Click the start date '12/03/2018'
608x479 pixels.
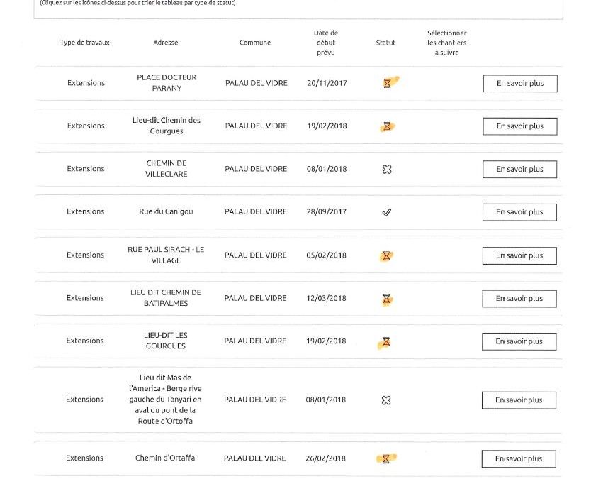[x=326, y=298]
